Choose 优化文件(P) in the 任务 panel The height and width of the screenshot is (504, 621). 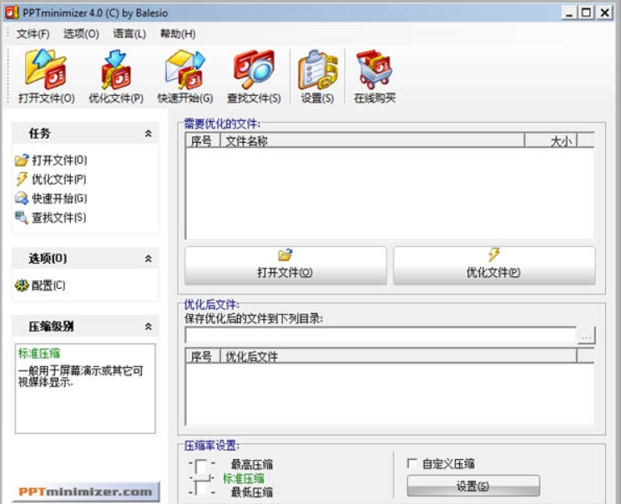[x=51, y=179]
